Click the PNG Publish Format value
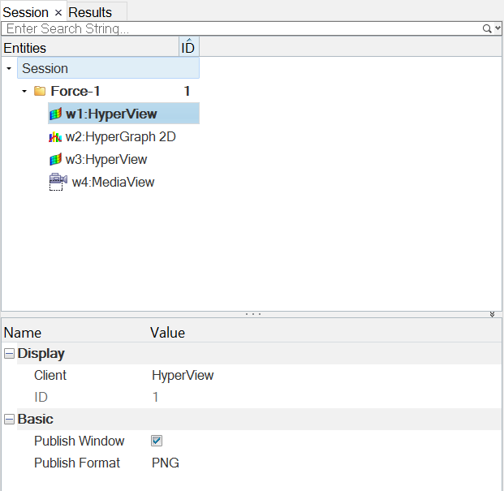 tap(166, 463)
